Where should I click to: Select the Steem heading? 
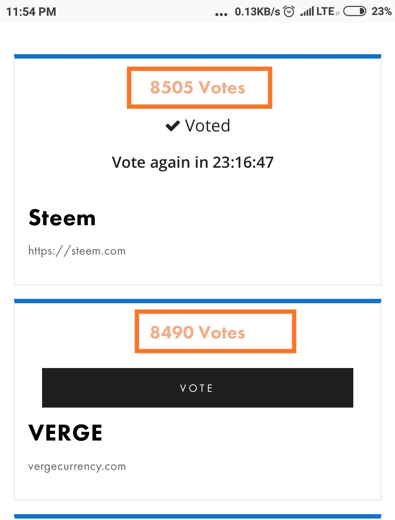[62, 218]
